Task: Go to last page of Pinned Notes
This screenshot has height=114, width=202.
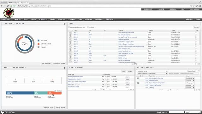Action: coord(110,89)
